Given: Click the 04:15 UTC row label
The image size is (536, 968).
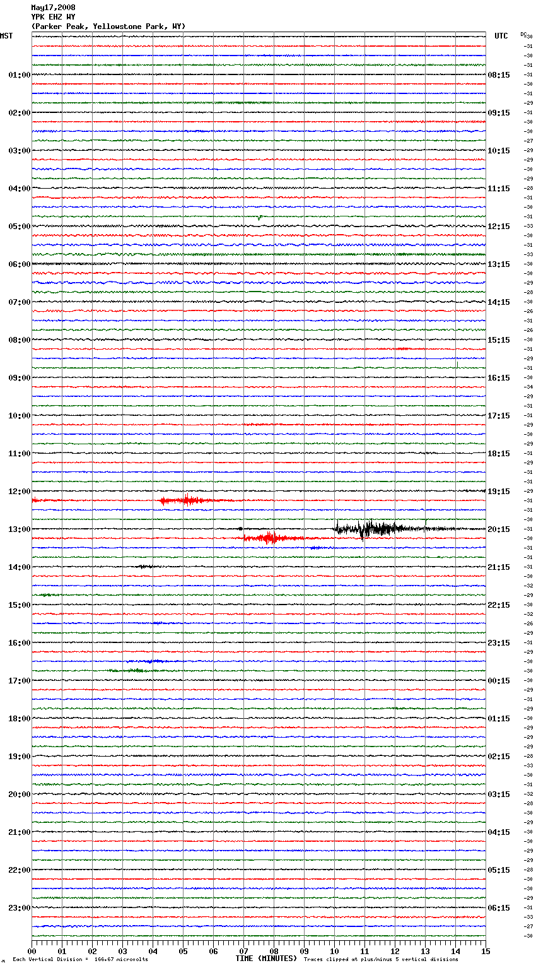Looking at the screenshot, I should coord(499,832).
